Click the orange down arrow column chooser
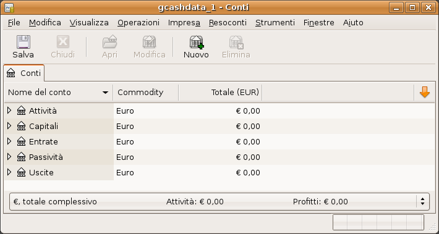The width and height of the screenshot is (439, 234). click(x=424, y=92)
